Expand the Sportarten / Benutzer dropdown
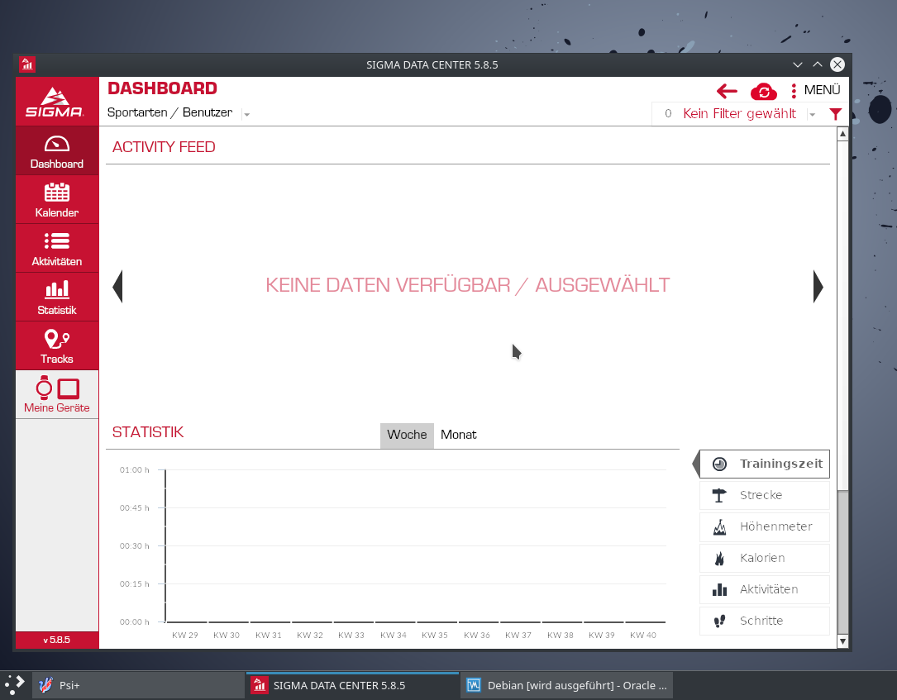 246,113
